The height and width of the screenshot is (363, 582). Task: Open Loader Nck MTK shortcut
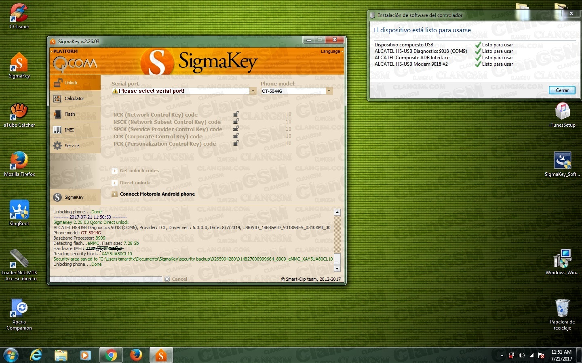tap(19, 265)
